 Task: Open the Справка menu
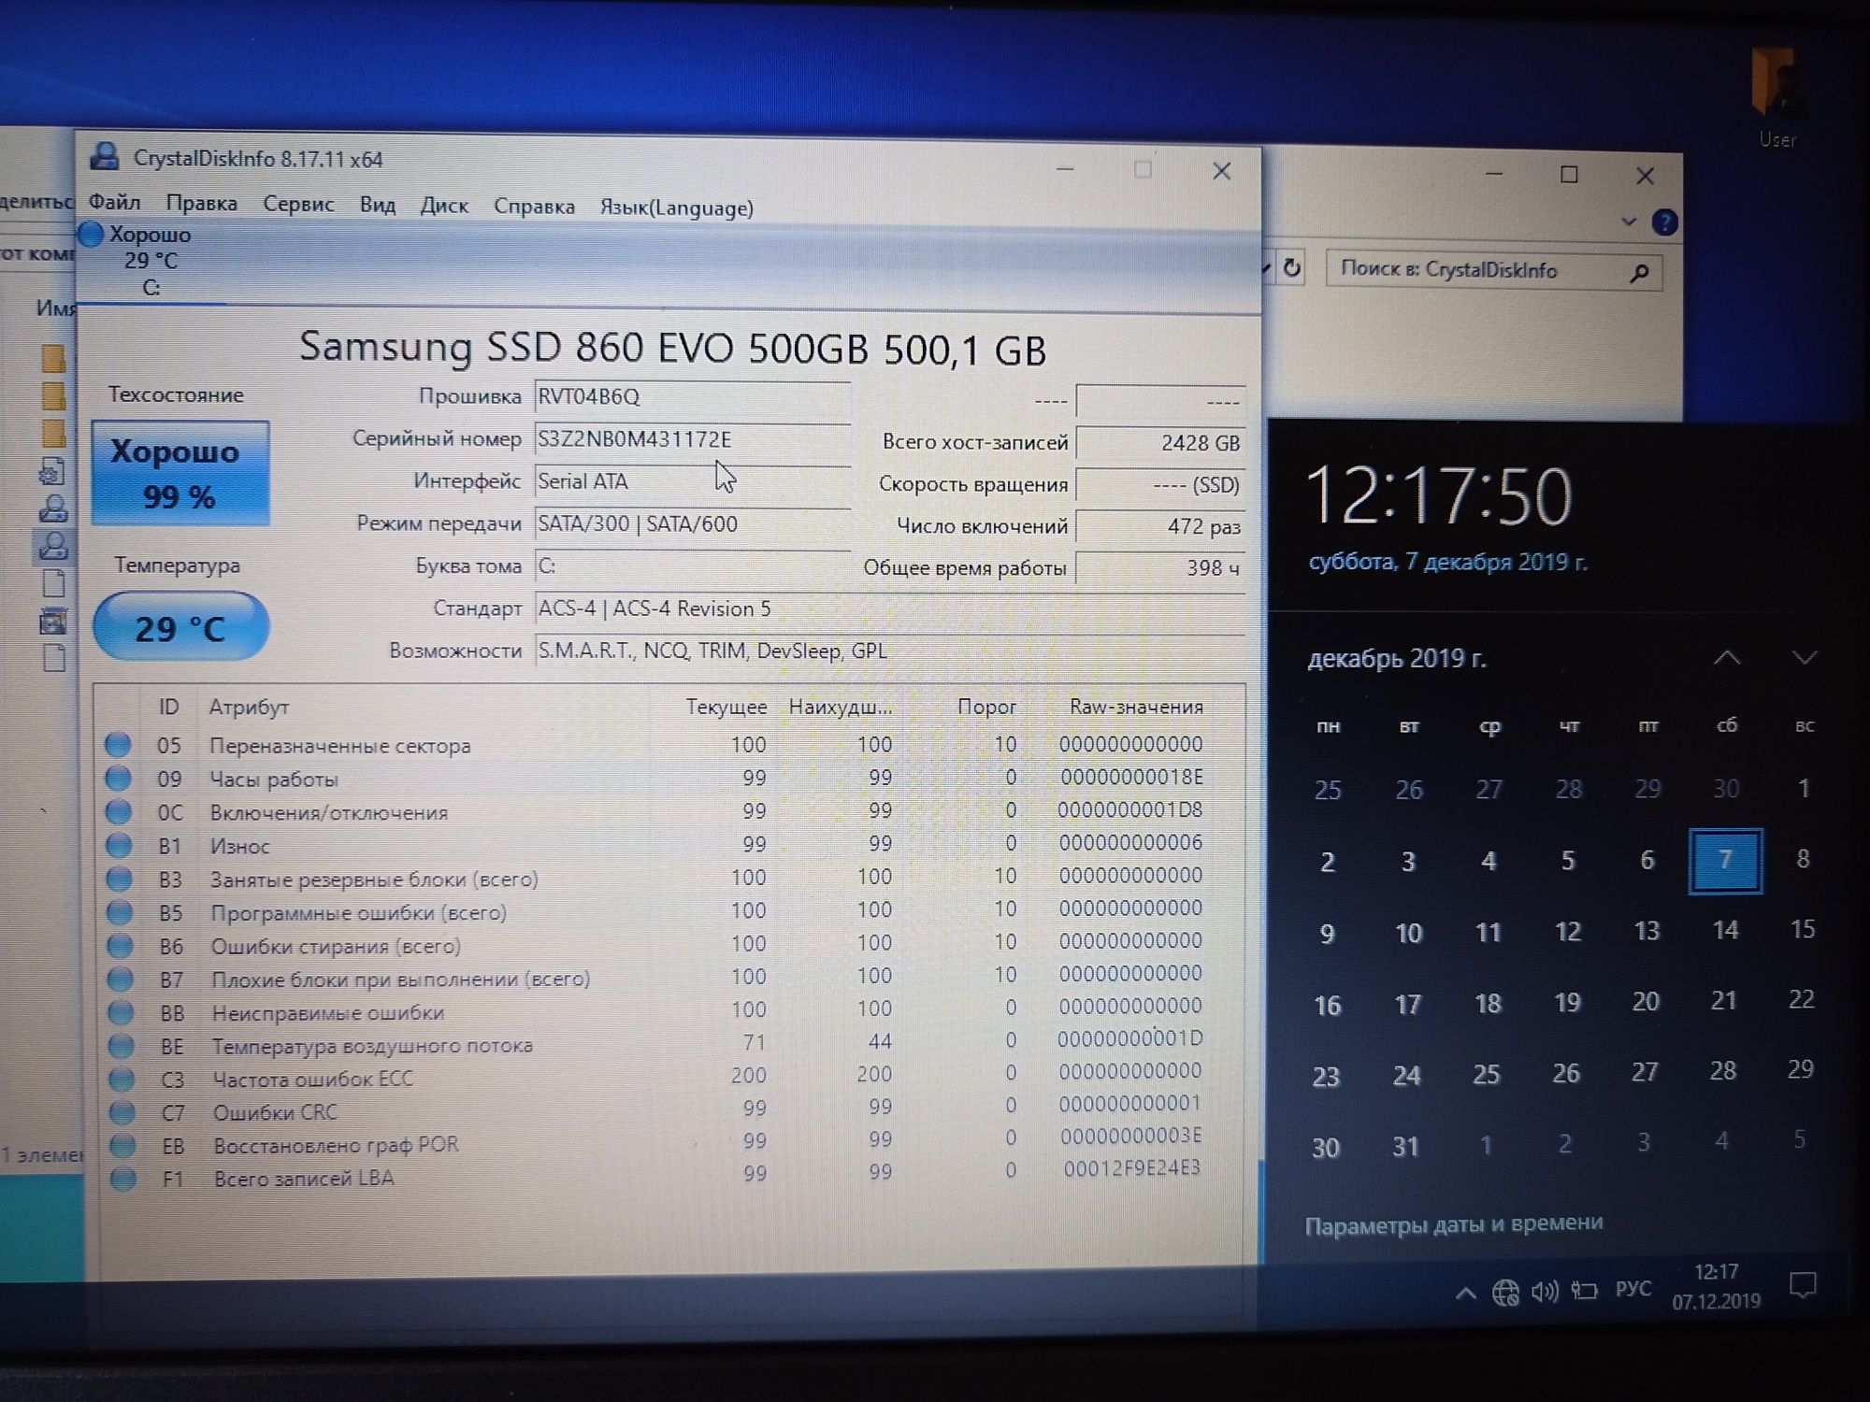(x=534, y=207)
